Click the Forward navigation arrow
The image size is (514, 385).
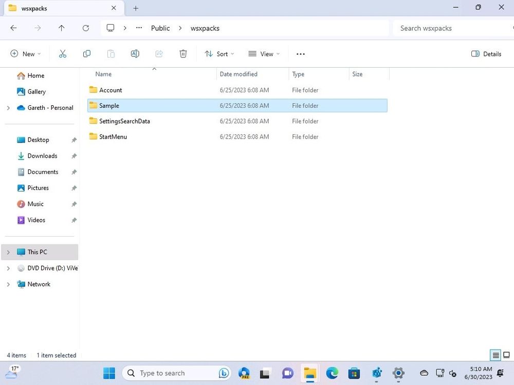(38, 28)
